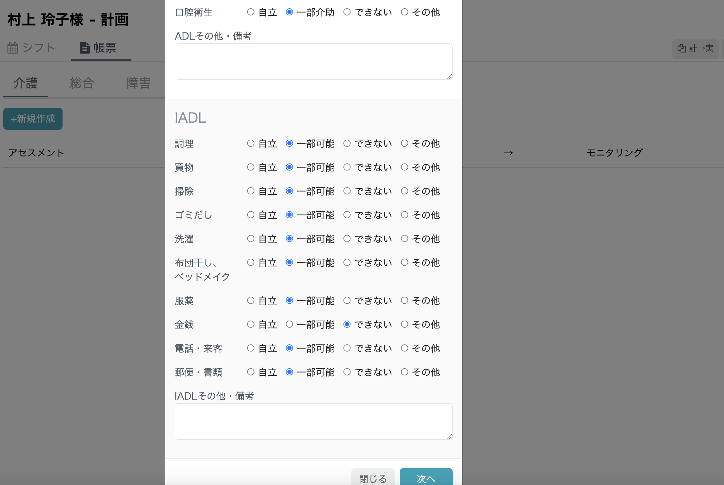Switch to the シフト view
The height and width of the screenshot is (485, 724).
[x=38, y=48]
